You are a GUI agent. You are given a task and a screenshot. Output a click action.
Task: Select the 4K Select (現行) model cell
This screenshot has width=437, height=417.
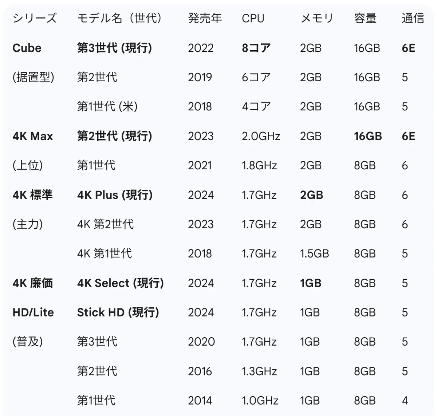pyautogui.click(x=121, y=283)
